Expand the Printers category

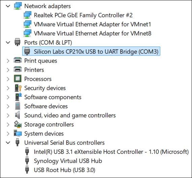coord(8,70)
